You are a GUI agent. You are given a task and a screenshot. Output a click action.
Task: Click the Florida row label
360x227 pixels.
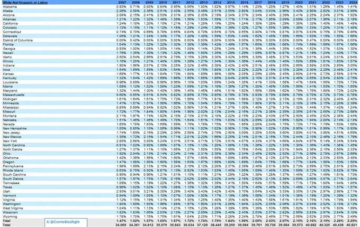point(8,44)
